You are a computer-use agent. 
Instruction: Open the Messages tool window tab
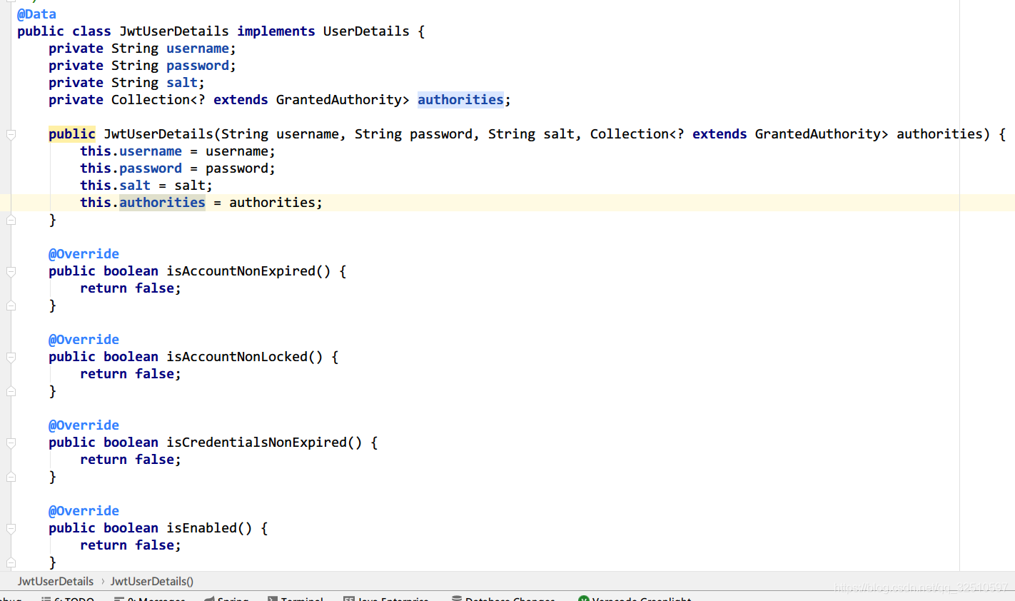pyautogui.click(x=150, y=599)
